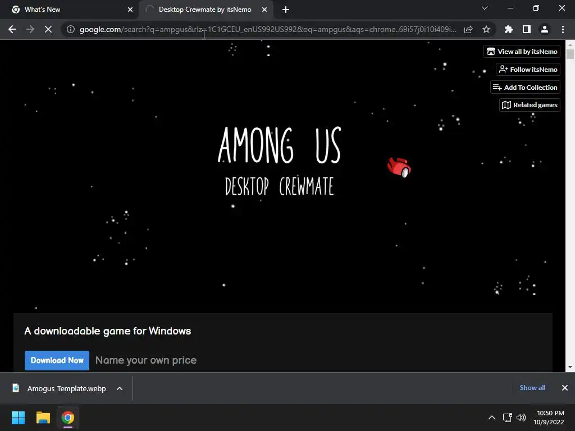Show hidden system tray icons
The image size is (575, 431).
[x=492, y=418]
